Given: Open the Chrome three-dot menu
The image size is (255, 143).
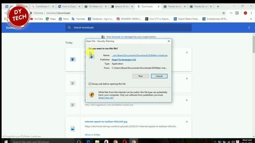Looking at the screenshot, I should [x=251, y=13].
